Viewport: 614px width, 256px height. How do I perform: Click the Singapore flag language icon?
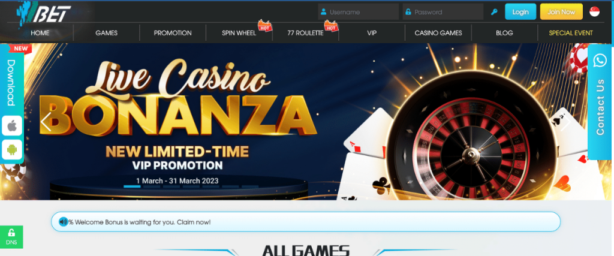[594, 12]
